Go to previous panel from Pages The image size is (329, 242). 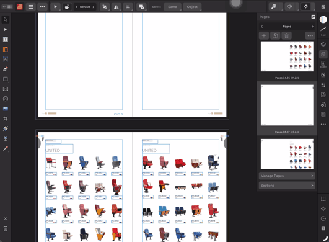(261, 27)
